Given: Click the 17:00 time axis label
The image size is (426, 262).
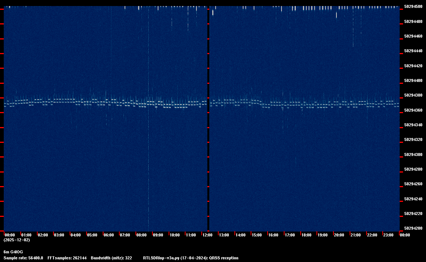Looking at the screenshot, I should click(x=290, y=235).
